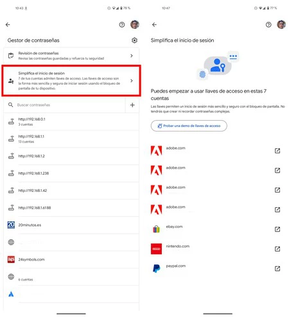The width and height of the screenshot is (289, 317).
Task: Go back from Gestor de contraseñas screen
Action: (x=8, y=24)
